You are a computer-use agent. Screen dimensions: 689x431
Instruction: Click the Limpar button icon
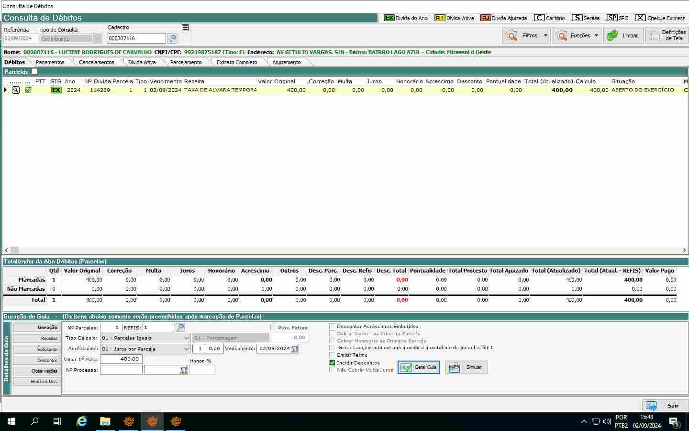[611, 35]
